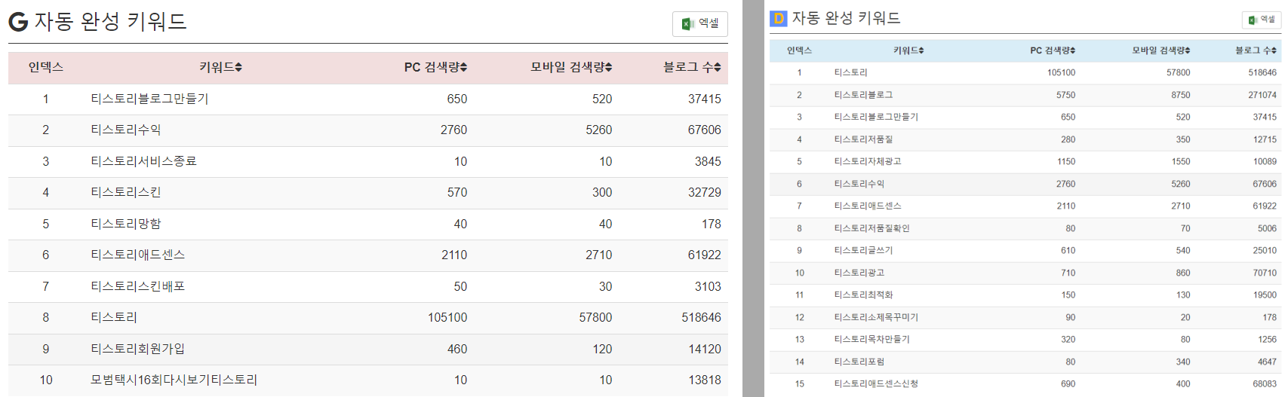Viewport: 1288px width, 397px height.
Task: Click blog count 13818 in G table
Action: coord(705,380)
